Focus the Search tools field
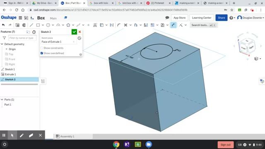Screen dimensions: 265x149 (x=203, y=25)
